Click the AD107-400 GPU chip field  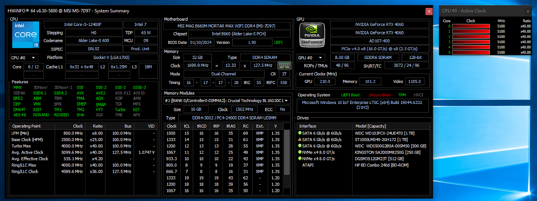[x=380, y=41]
